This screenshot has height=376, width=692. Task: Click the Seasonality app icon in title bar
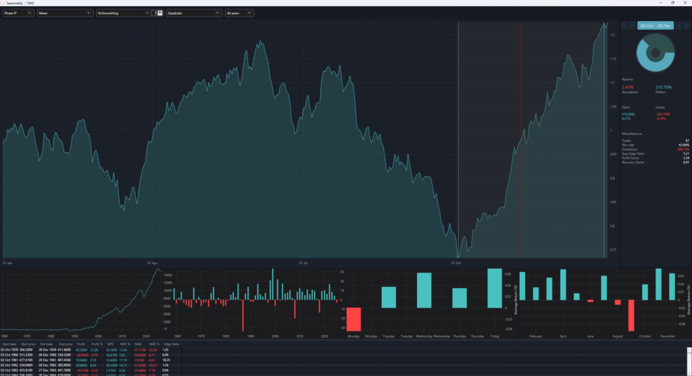click(x=4, y=3)
